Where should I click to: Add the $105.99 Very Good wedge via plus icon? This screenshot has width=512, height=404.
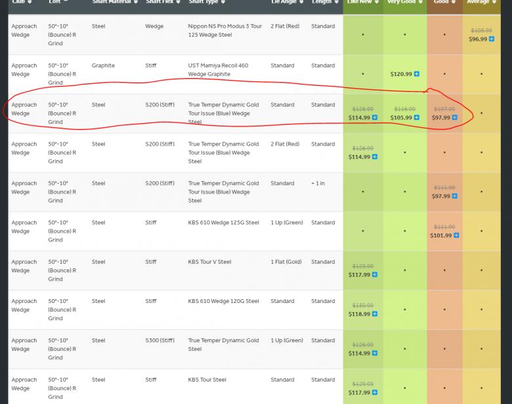(x=417, y=118)
